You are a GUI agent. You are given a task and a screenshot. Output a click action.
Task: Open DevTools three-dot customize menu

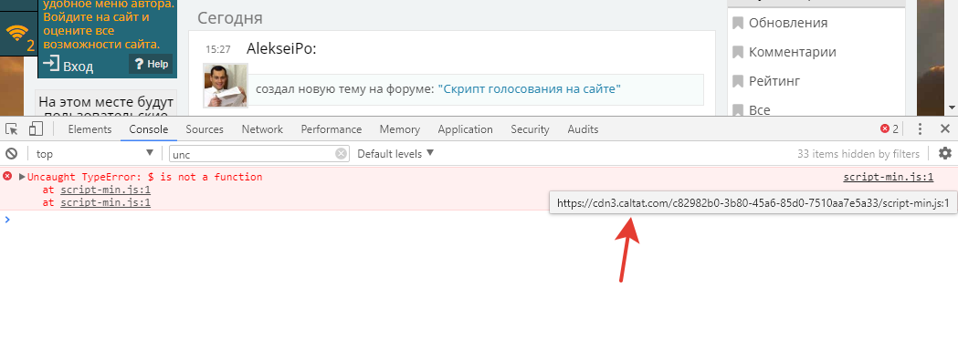(x=920, y=128)
